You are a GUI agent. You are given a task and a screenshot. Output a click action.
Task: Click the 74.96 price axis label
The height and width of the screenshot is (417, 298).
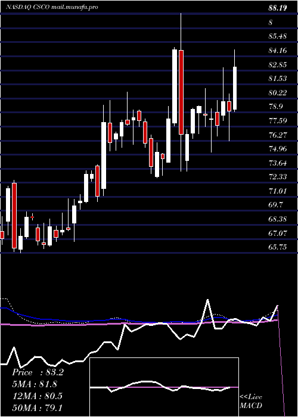click(278, 149)
